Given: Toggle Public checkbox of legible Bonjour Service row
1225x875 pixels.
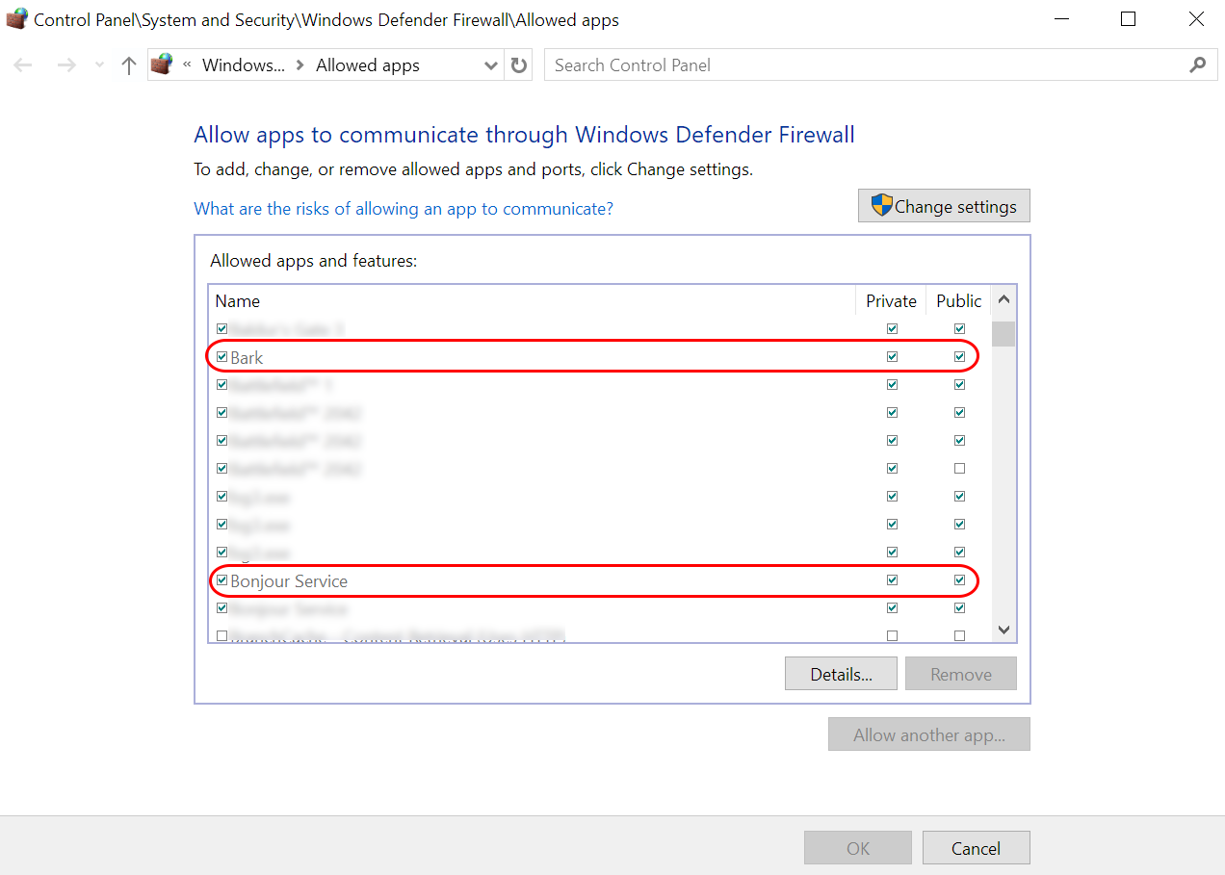Looking at the screenshot, I should [x=959, y=580].
